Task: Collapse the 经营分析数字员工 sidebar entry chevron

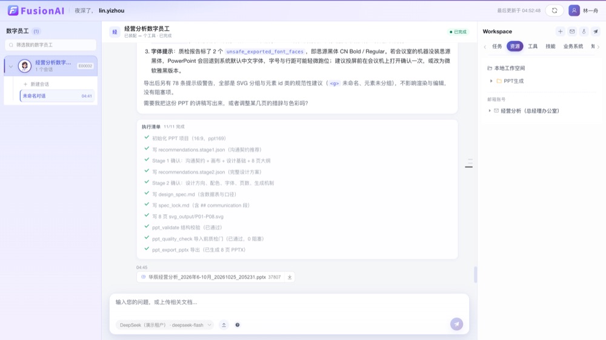Action: 11,66
